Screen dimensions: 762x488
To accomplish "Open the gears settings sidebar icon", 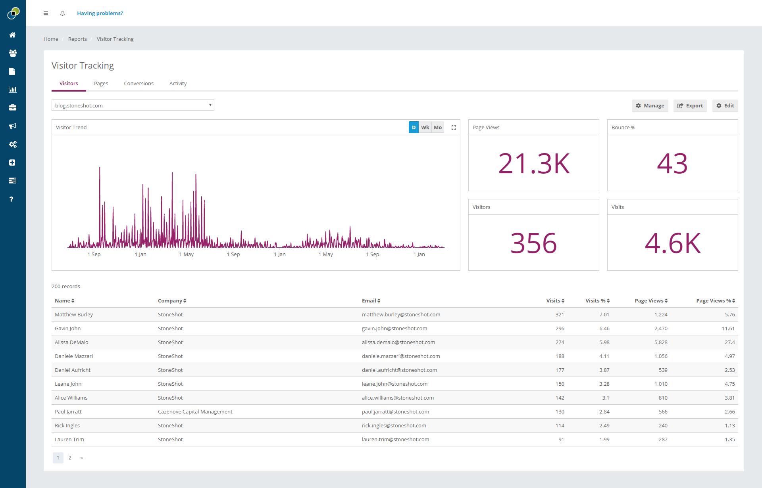I will pos(13,144).
